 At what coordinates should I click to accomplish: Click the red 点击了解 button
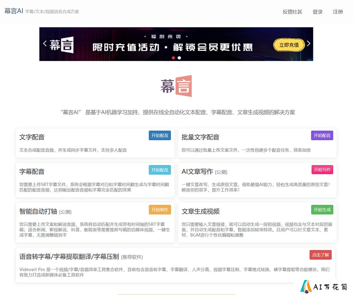tap(321, 255)
